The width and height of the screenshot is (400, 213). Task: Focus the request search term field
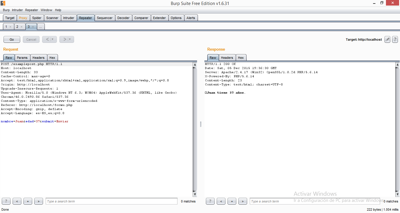[x=112, y=201]
